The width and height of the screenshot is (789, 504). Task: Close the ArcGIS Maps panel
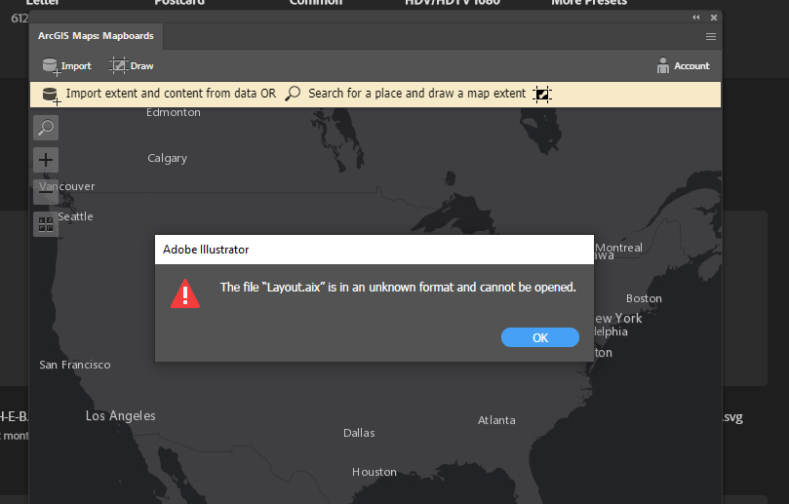[x=714, y=18]
